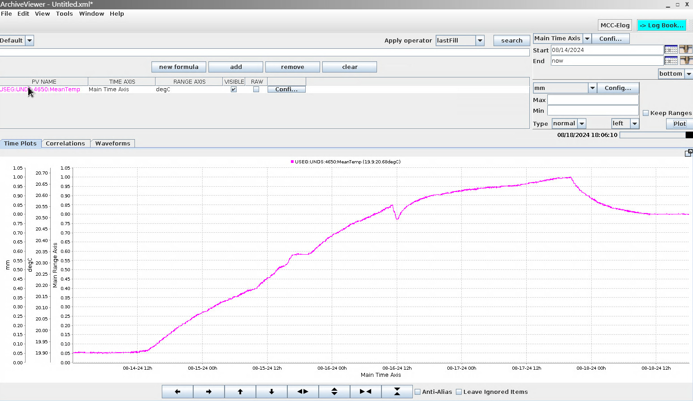Click the new formula button
Screen dimensions: 693x401
coord(178,67)
